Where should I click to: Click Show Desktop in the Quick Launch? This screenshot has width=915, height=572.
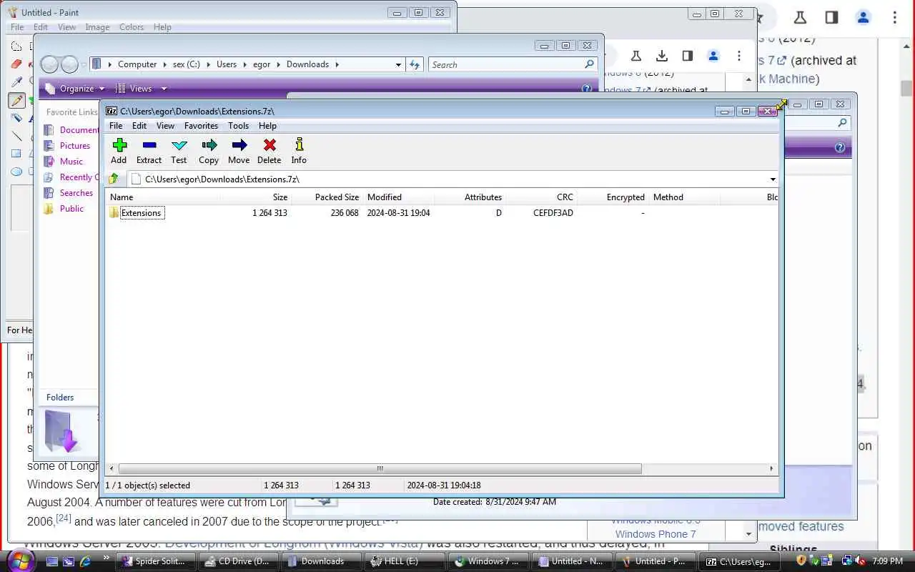(x=52, y=561)
